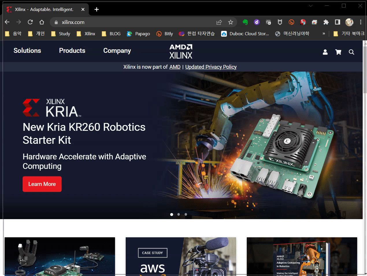
Task: Close the Xilinx browser tab
Action: click(x=83, y=10)
